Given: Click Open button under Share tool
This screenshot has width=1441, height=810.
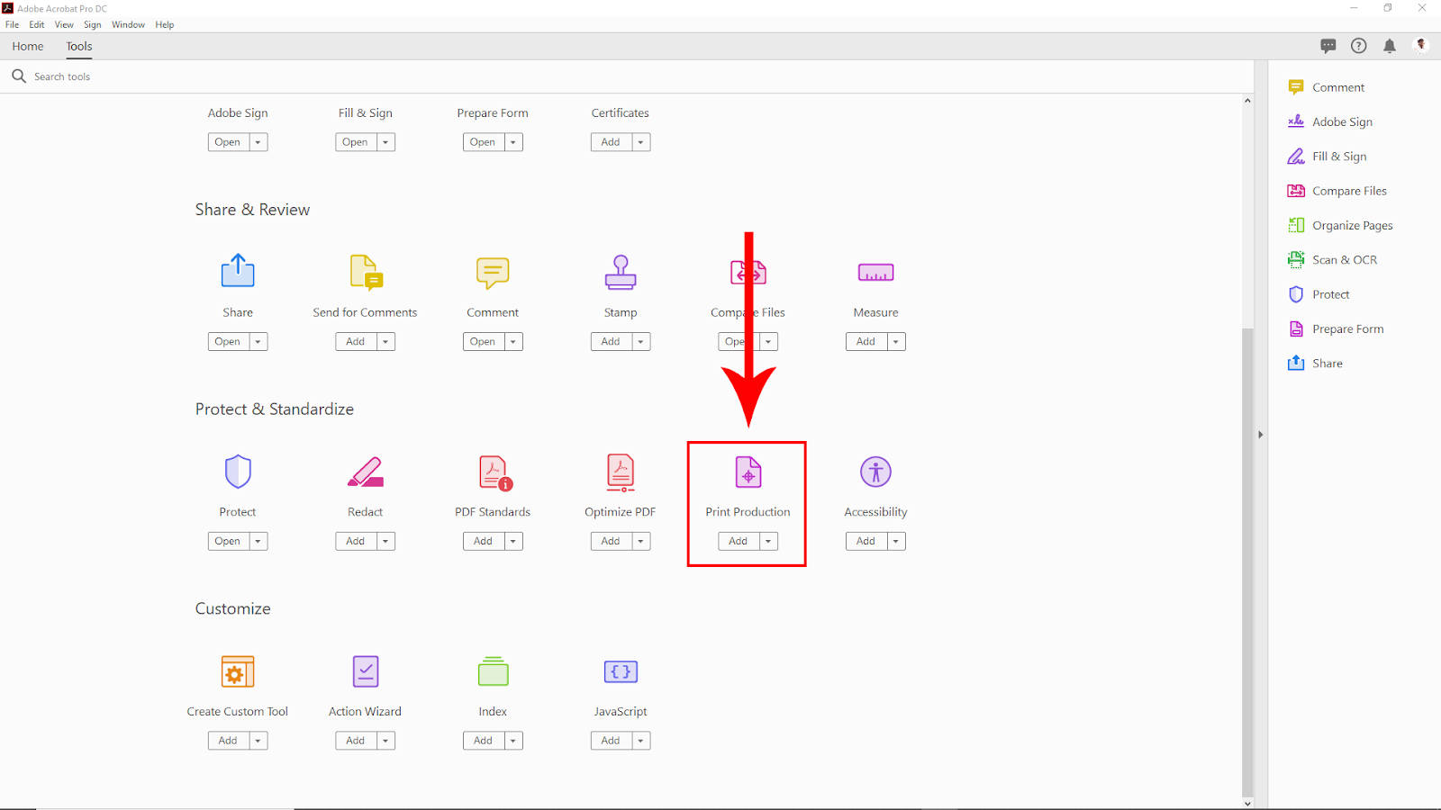Looking at the screenshot, I should [229, 342].
